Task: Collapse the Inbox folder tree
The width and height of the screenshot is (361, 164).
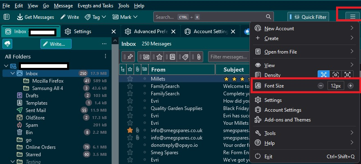Action: coord(12,74)
